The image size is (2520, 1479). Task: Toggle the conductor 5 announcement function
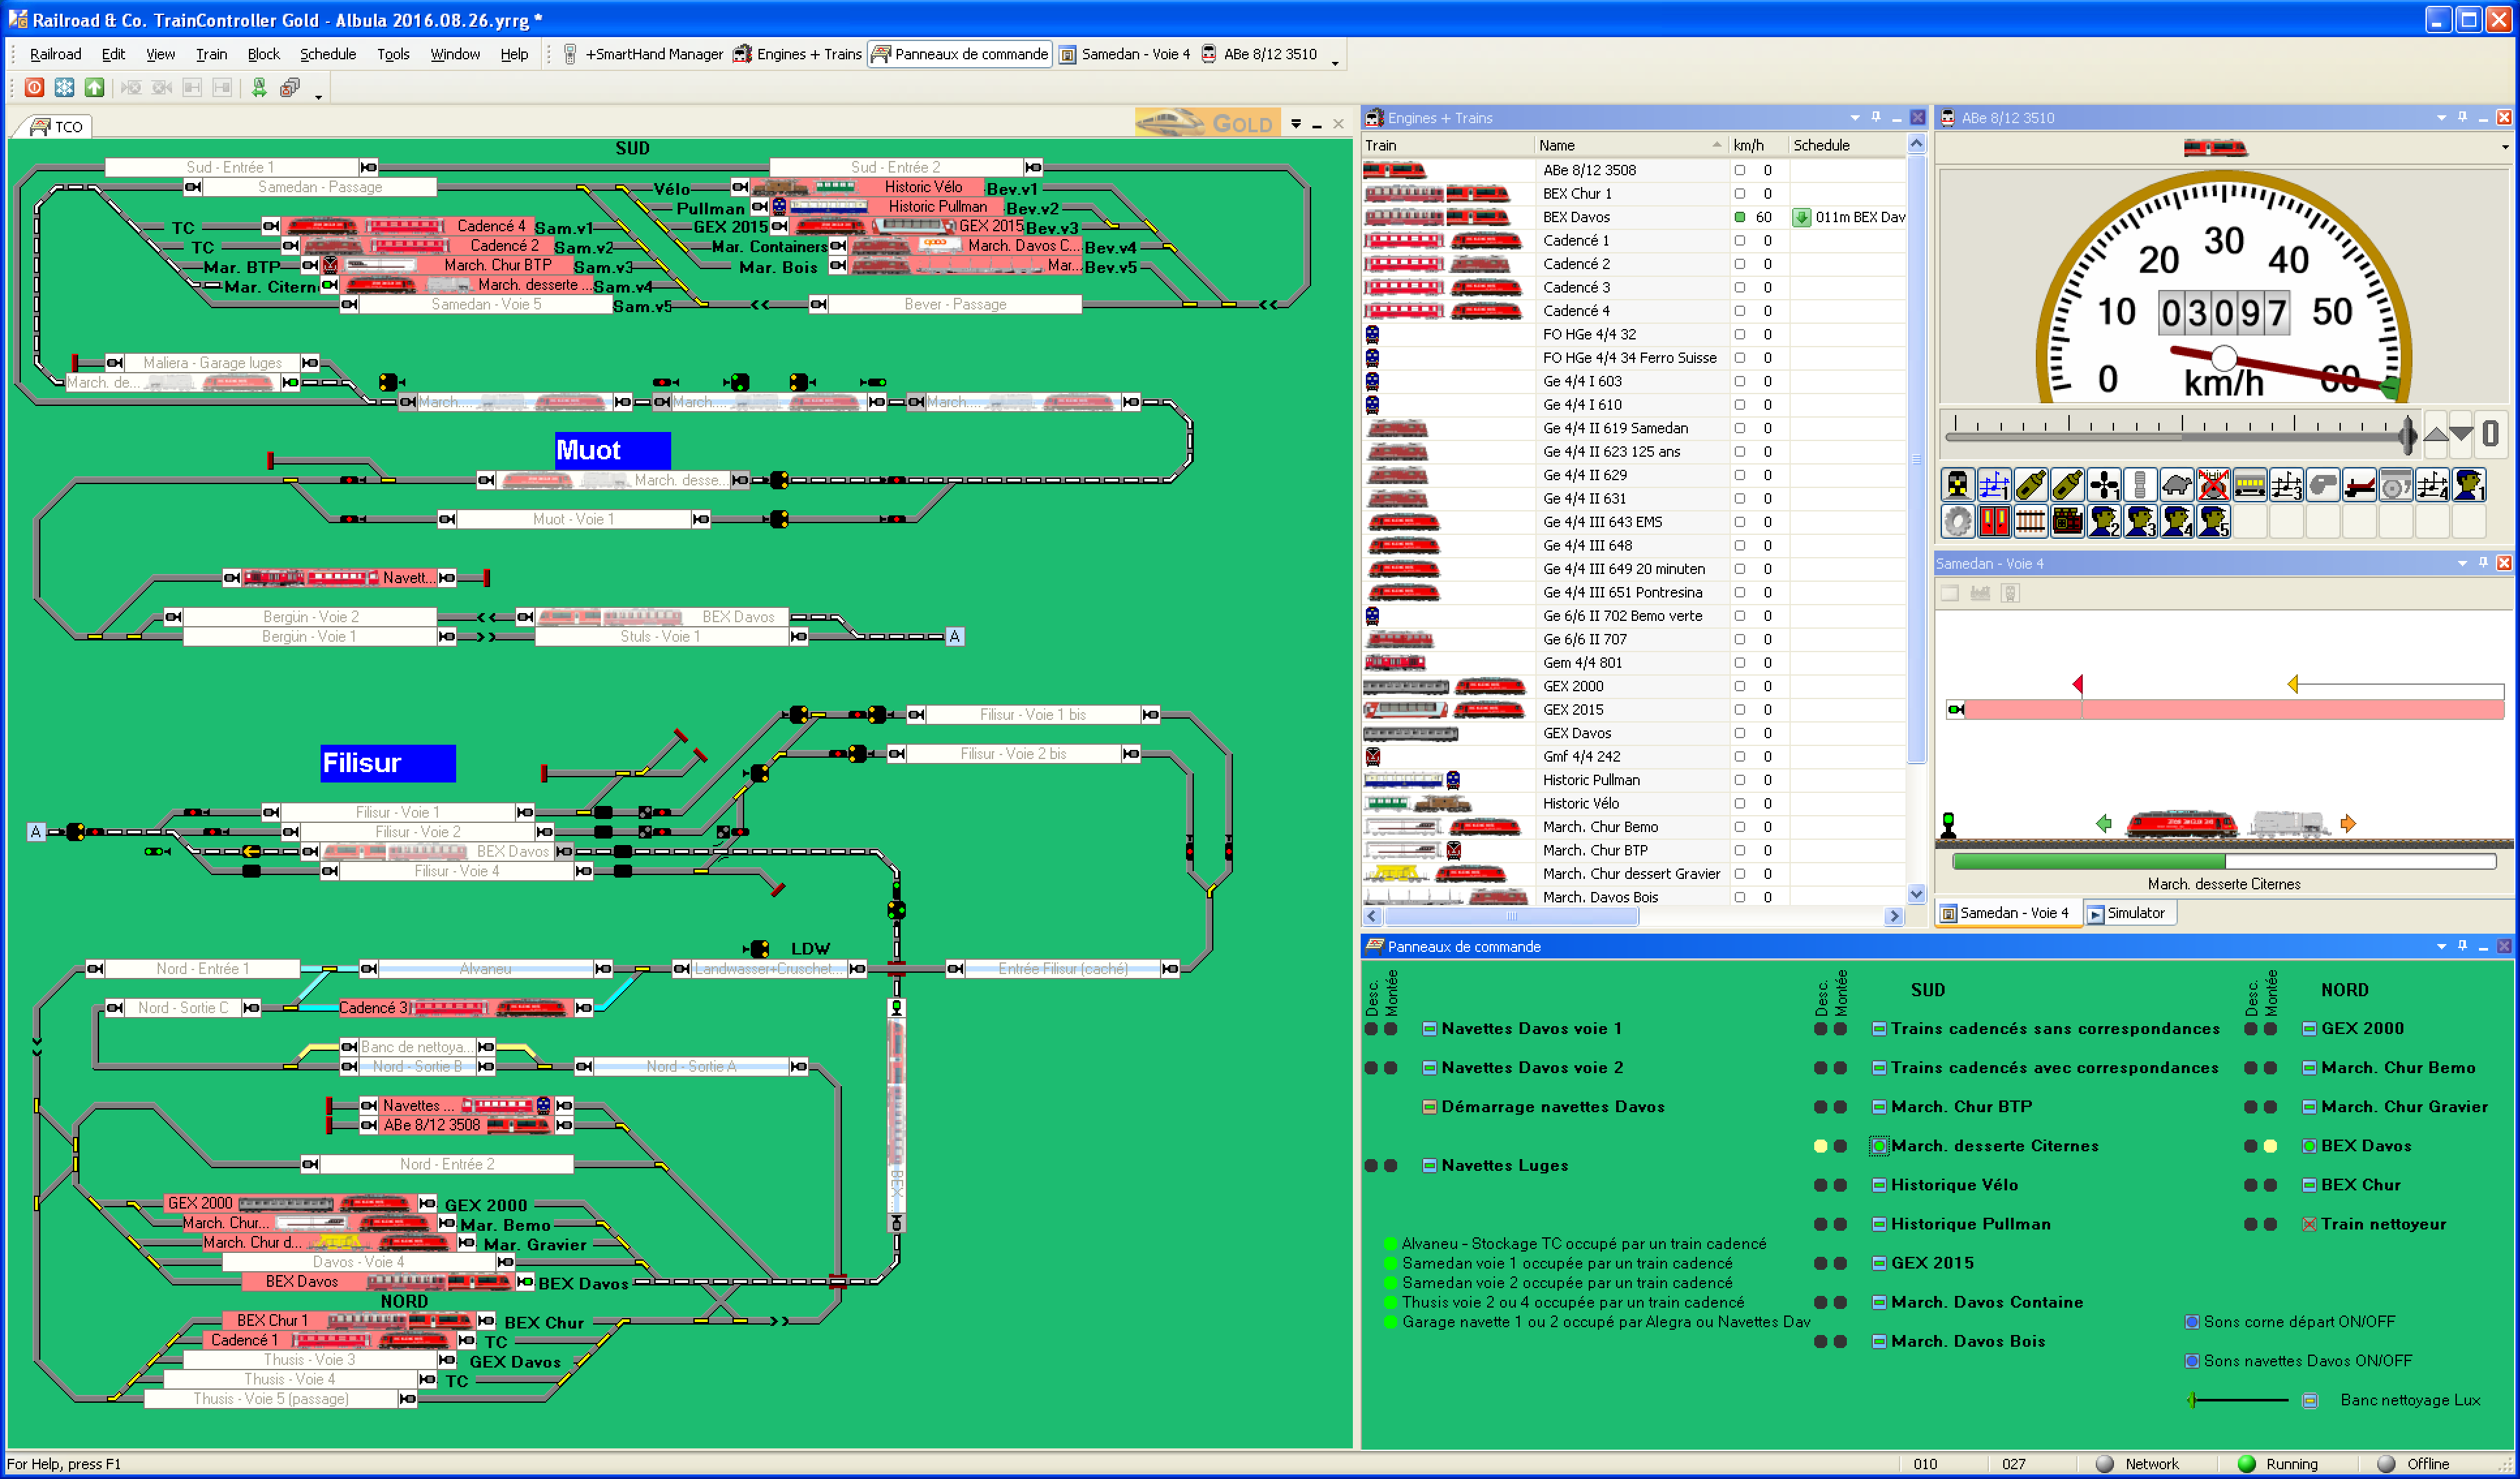pyautogui.click(x=2213, y=521)
